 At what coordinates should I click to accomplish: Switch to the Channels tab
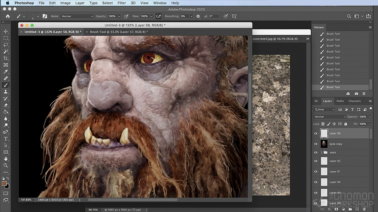[x=355, y=101]
